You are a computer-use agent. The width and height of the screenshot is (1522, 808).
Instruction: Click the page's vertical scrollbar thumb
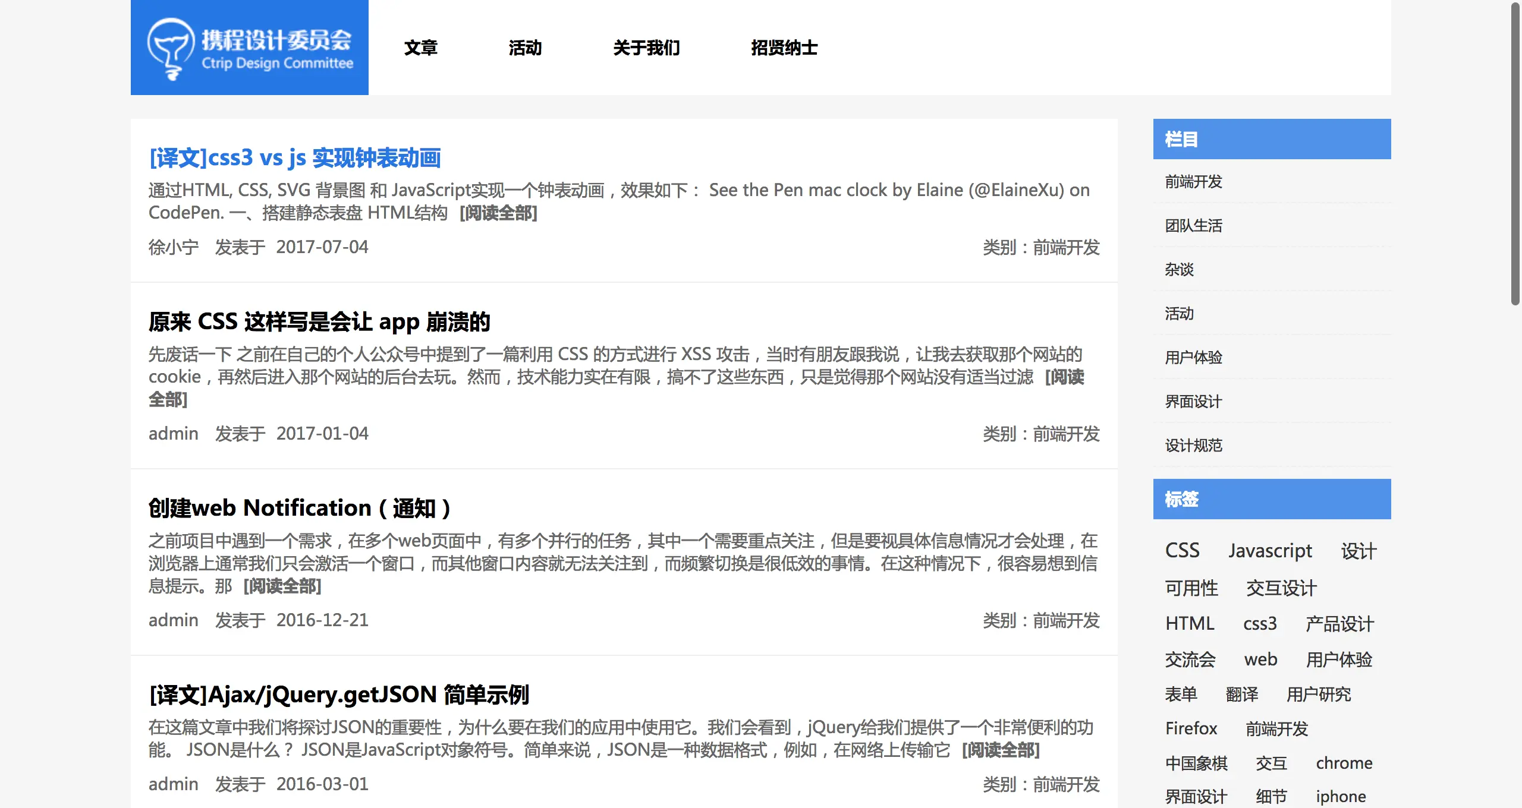(x=1515, y=154)
